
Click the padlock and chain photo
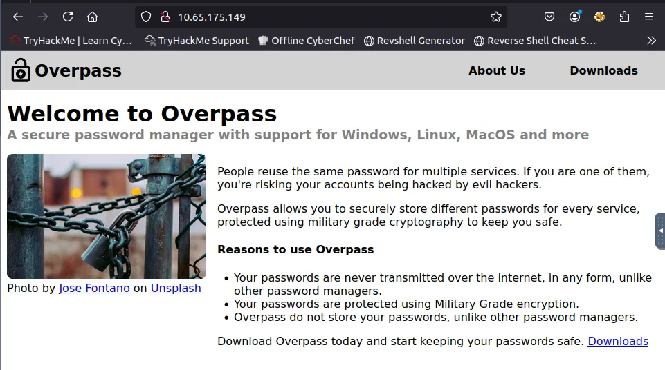[107, 216]
